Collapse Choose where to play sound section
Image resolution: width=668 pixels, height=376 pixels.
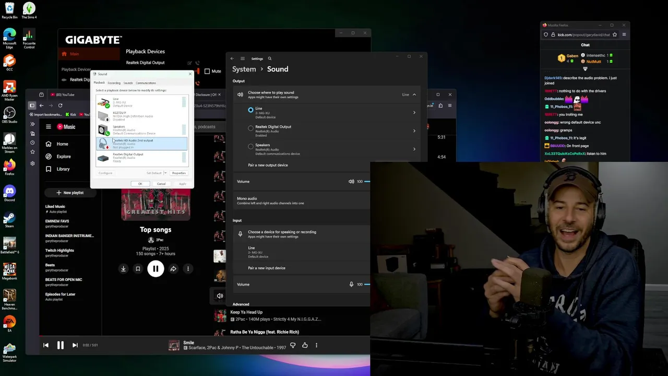[x=414, y=95]
